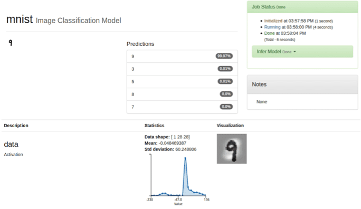This screenshot has height=209, width=361.
Task: Click the small input digit image
Action: (11, 43)
